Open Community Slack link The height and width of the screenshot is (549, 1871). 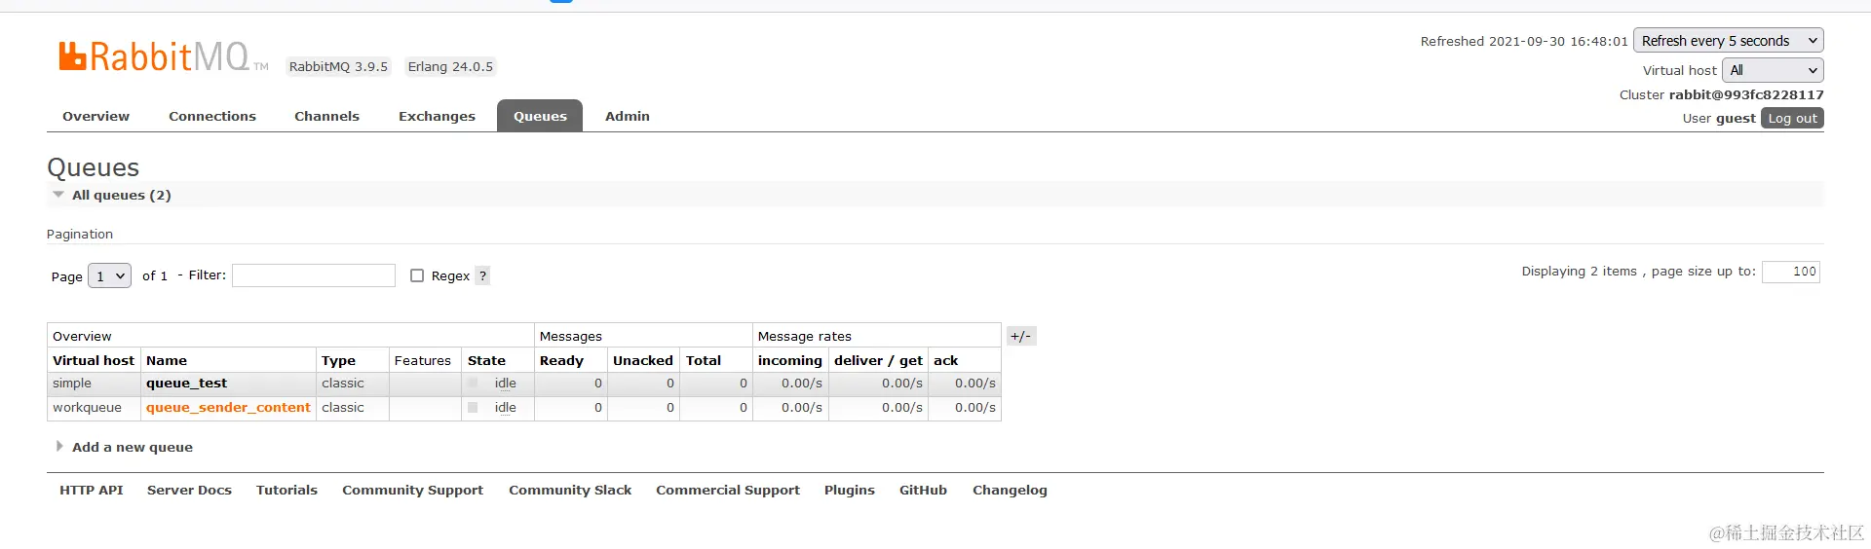570,490
